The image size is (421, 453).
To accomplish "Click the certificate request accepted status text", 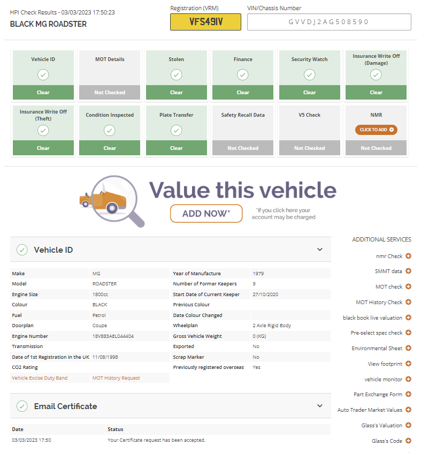I will 156,440.
